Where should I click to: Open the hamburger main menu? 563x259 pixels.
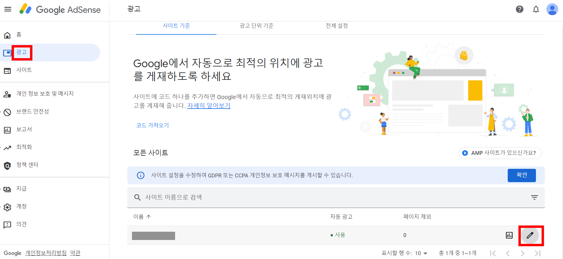[8, 9]
